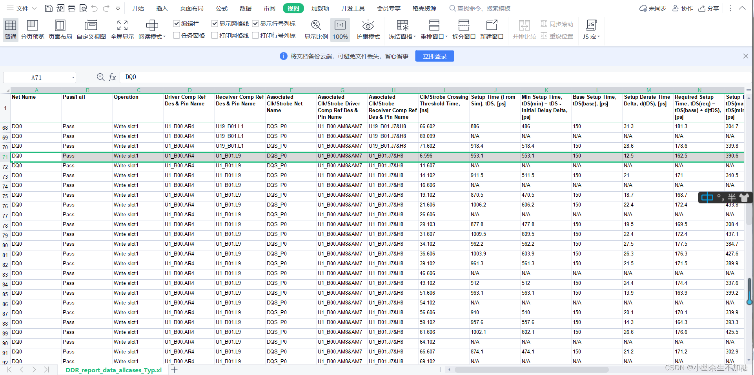Set zoom to 100%

pyautogui.click(x=340, y=30)
